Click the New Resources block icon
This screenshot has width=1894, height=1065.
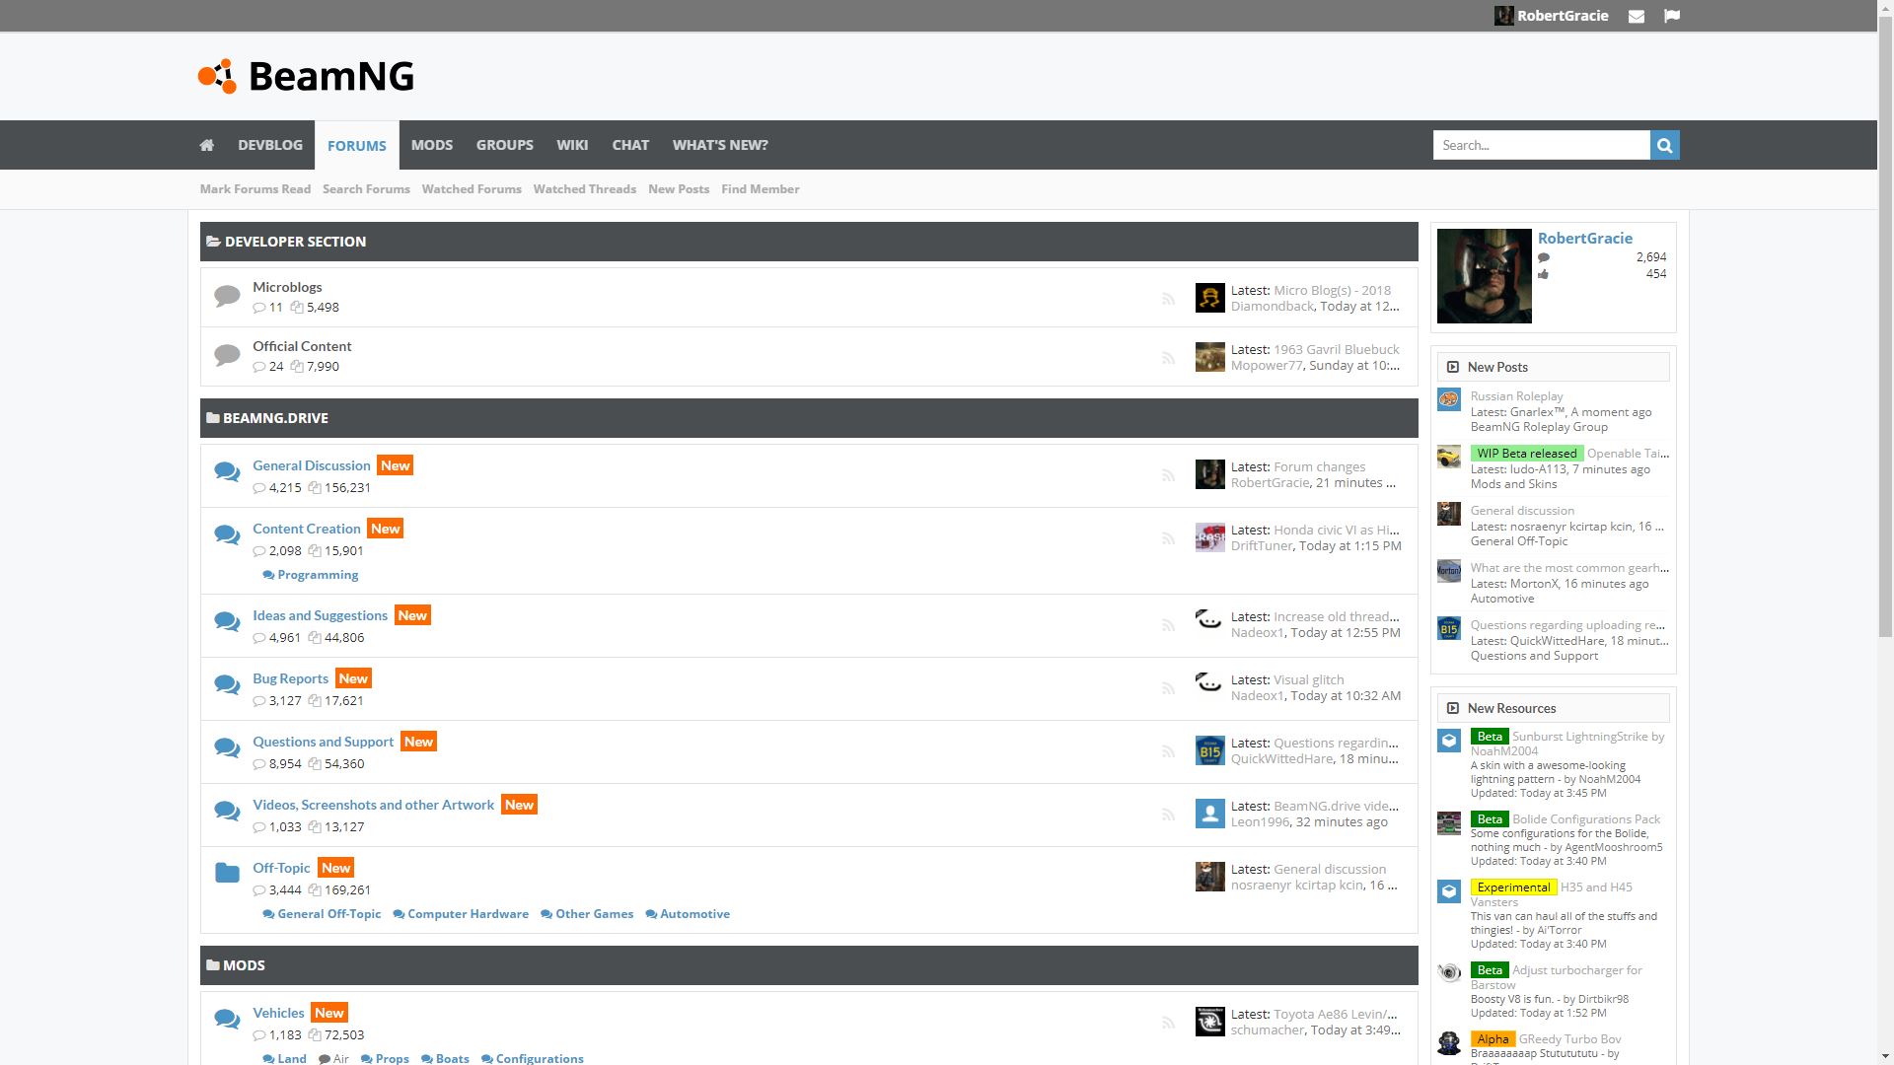1452,708
